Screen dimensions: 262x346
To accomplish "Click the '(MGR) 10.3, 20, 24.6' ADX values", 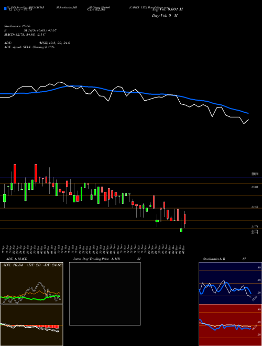I will coord(54,43).
